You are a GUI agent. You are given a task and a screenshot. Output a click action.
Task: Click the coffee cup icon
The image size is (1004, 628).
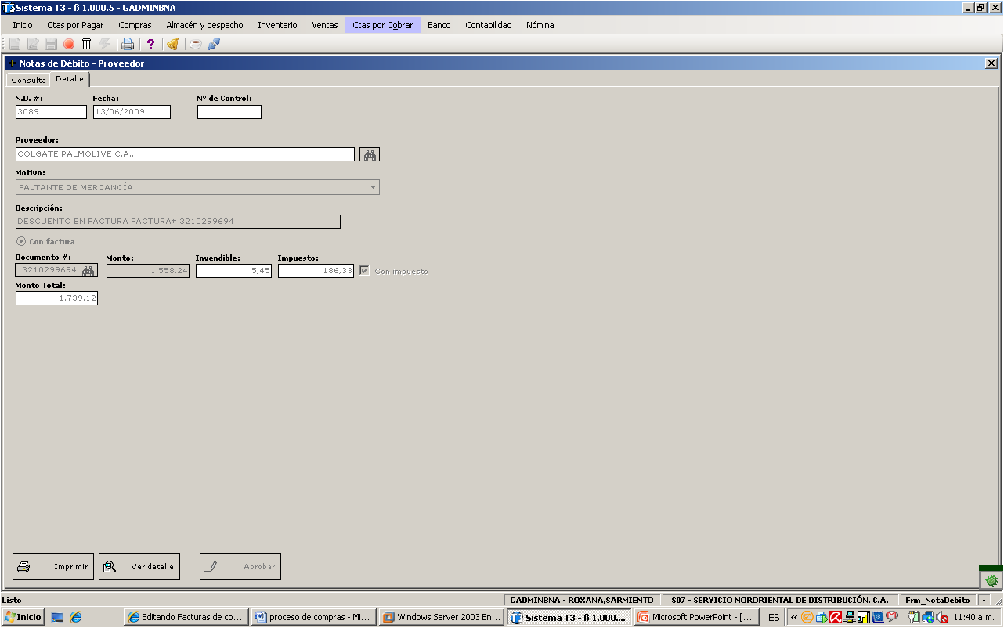coord(196,45)
